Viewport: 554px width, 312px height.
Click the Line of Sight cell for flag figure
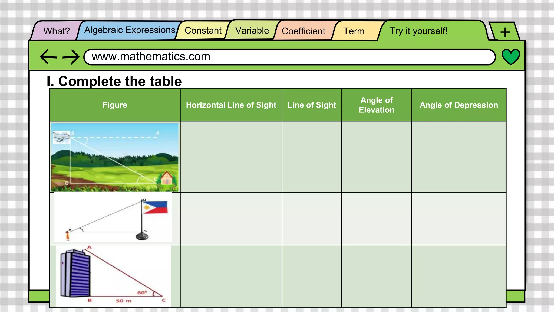click(311, 218)
